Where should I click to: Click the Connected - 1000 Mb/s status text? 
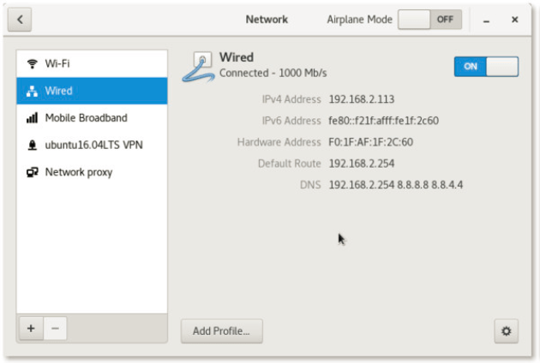click(x=273, y=73)
